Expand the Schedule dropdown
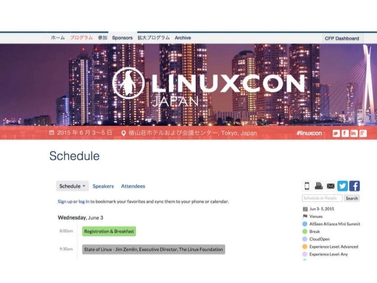 [72, 186]
